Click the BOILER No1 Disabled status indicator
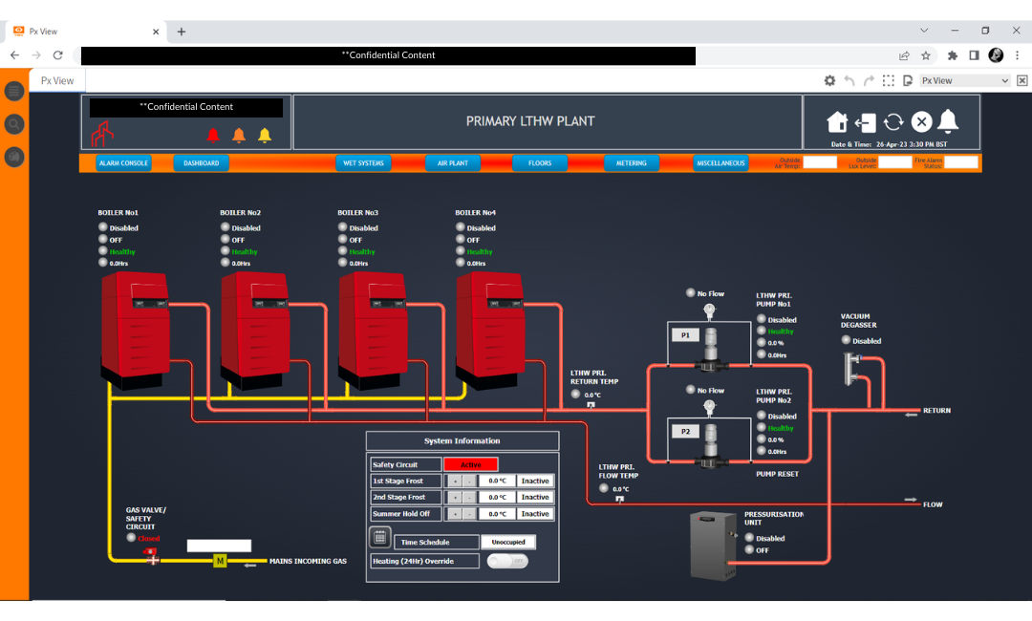The height and width of the screenshot is (621, 1032). pos(102,227)
